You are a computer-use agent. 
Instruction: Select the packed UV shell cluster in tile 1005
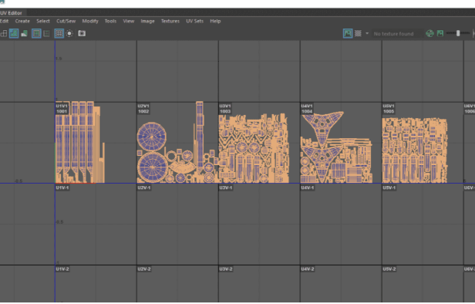tap(415, 150)
